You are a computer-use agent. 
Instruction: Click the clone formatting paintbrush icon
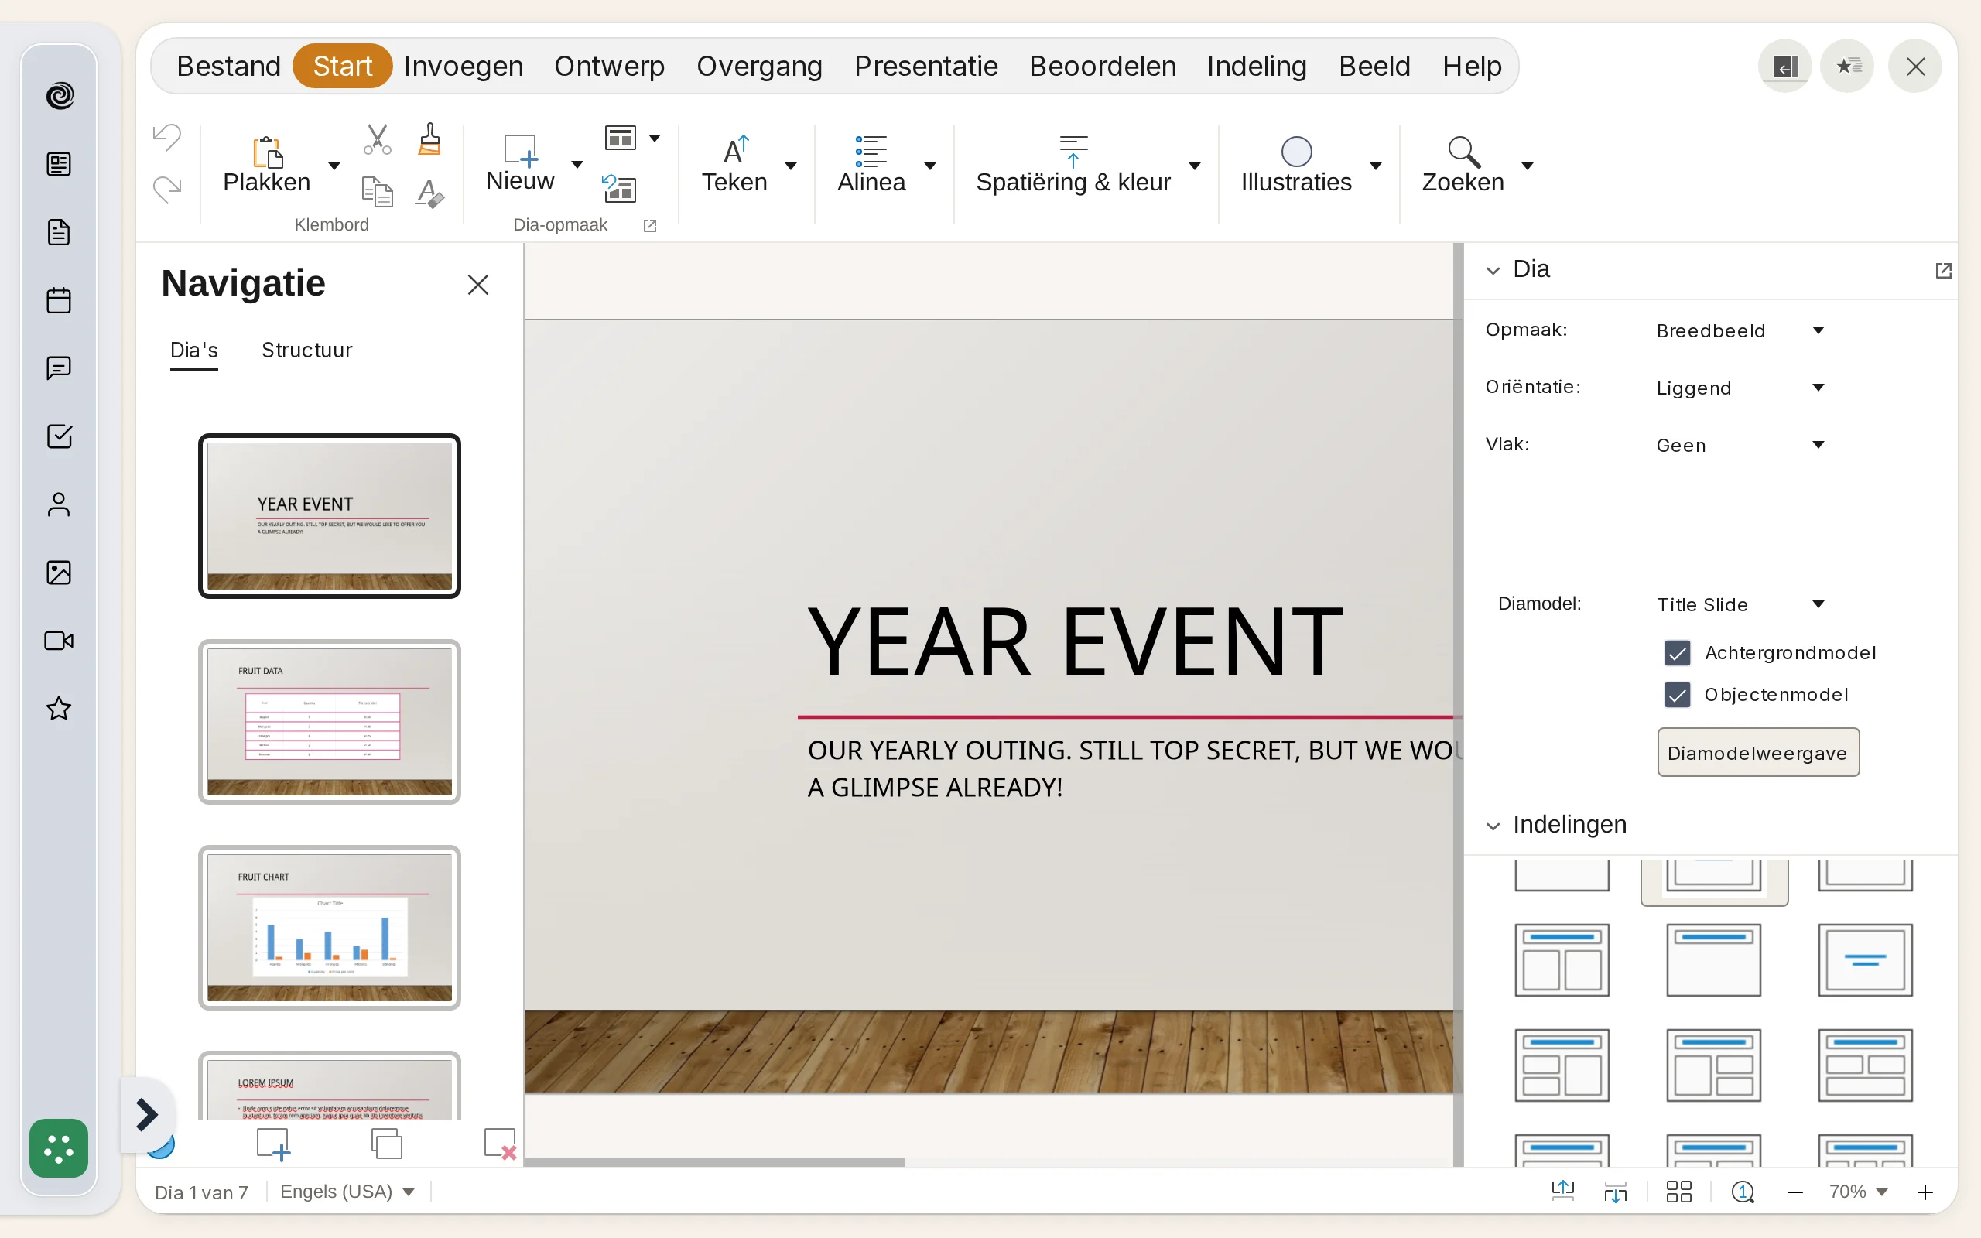coord(429,139)
